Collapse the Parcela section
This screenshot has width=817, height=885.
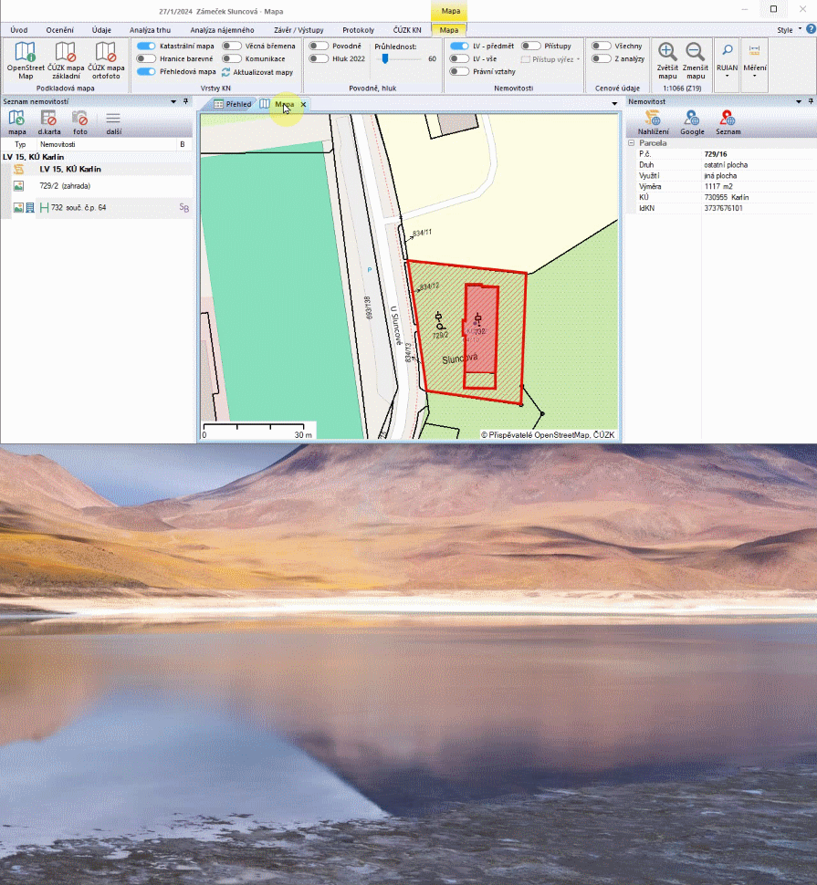pos(632,143)
